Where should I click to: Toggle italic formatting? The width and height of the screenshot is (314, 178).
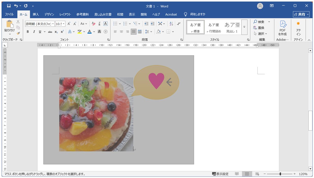(34, 32)
